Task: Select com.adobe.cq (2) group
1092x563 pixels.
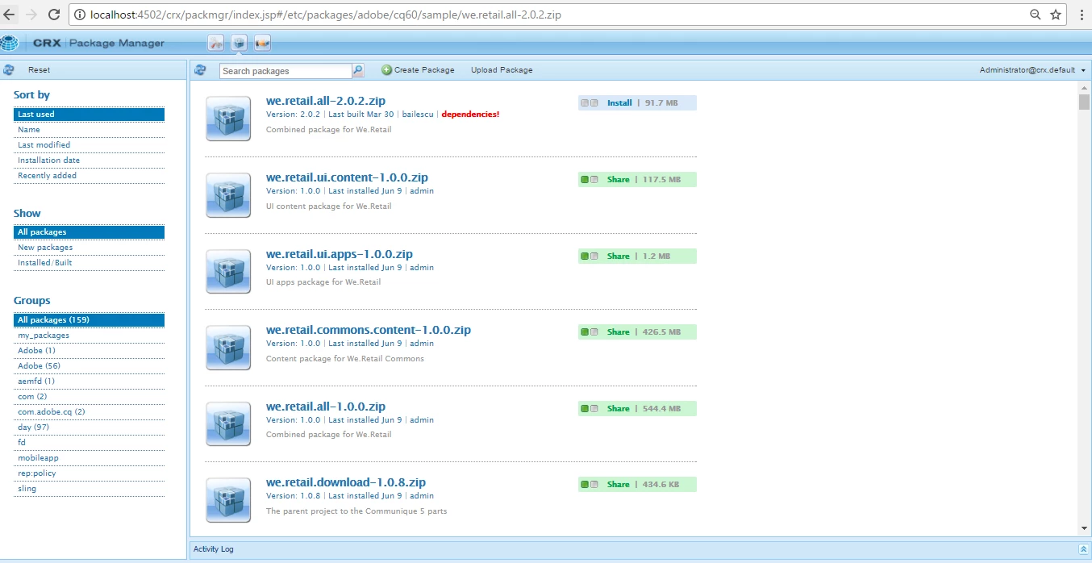Action: coord(89,412)
